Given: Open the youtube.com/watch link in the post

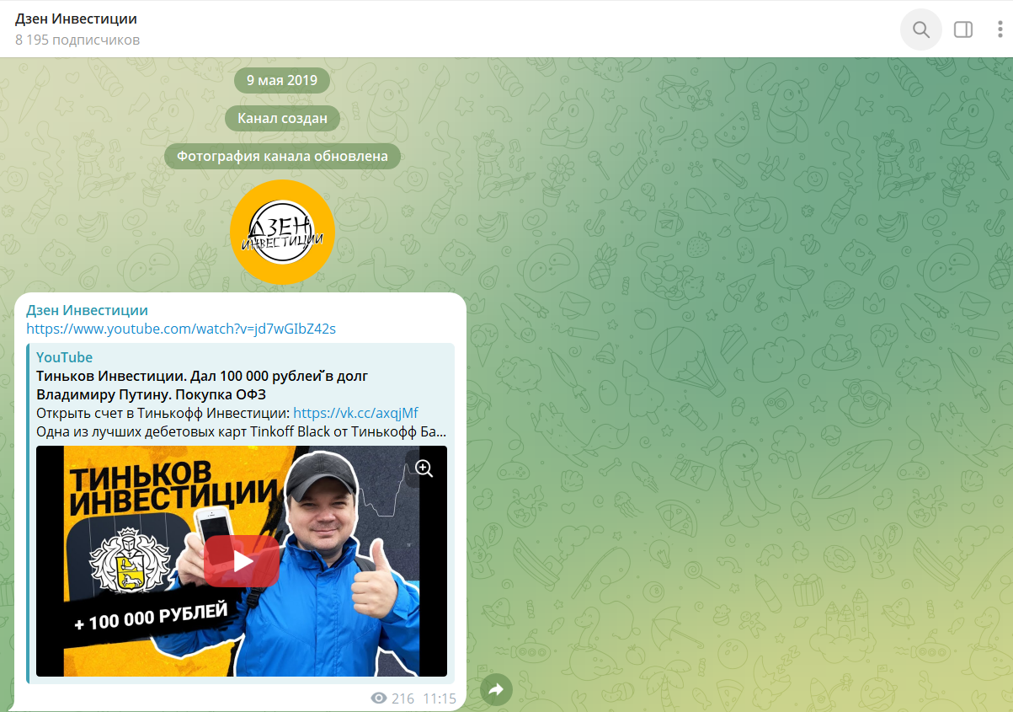Looking at the screenshot, I should pos(181,329).
